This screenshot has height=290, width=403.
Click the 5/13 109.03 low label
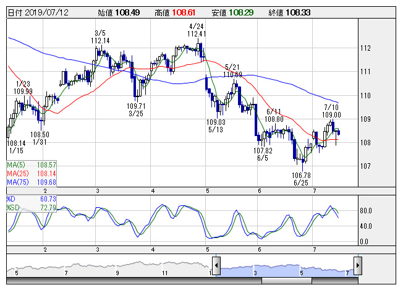click(216, 126)
